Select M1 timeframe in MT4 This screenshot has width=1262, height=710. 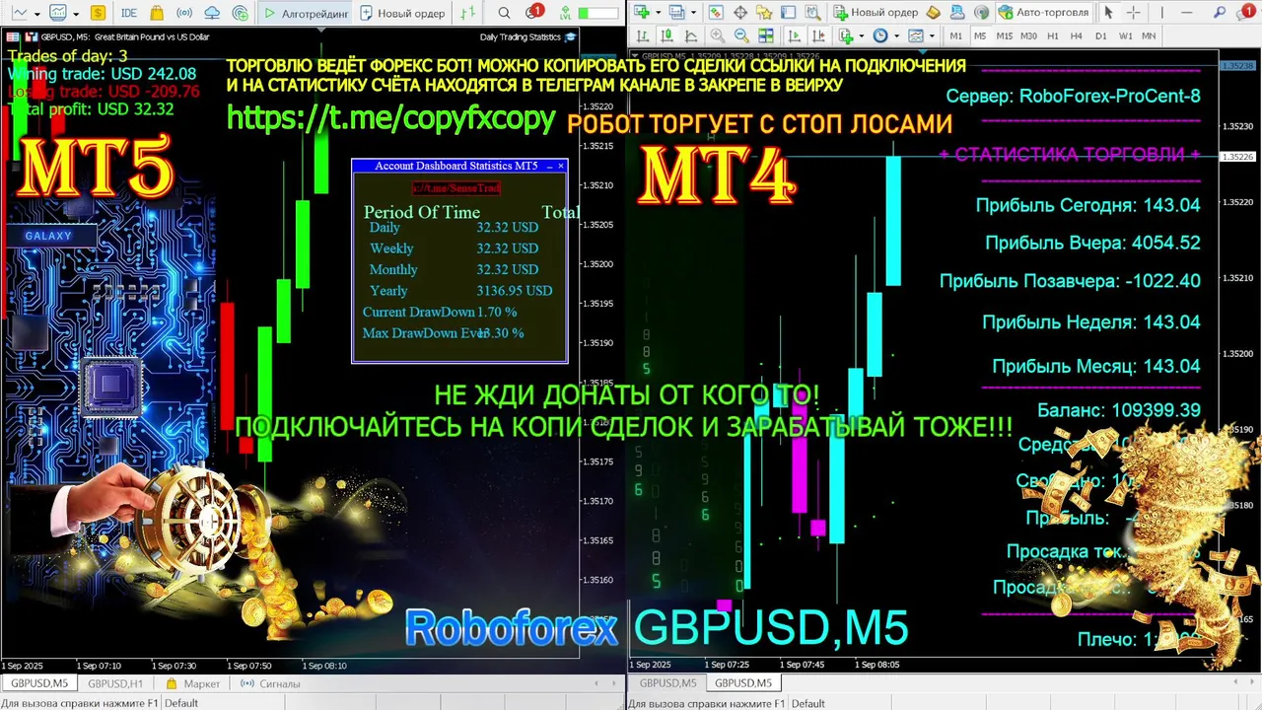[x=956, y=35]
